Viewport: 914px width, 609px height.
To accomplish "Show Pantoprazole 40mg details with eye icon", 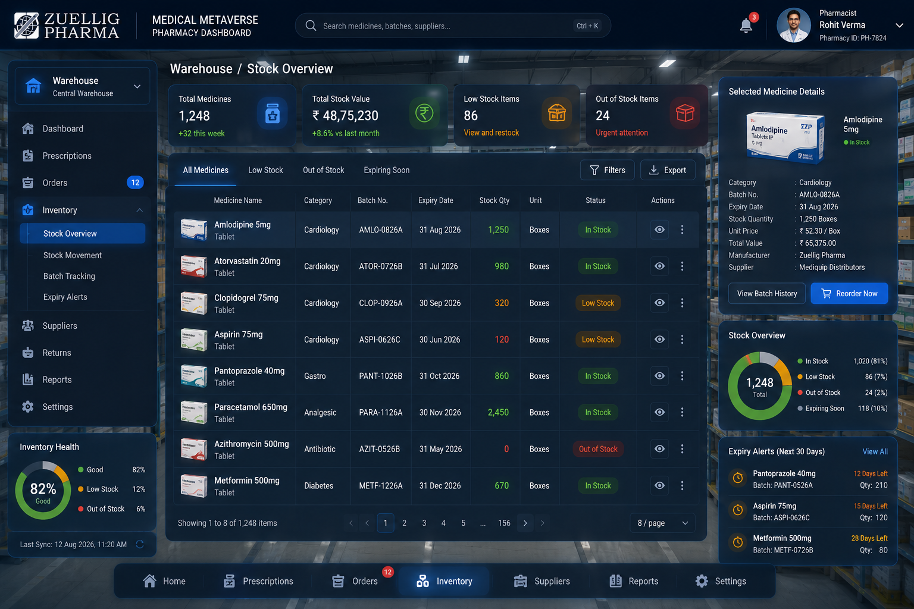I will pyautogui.click(x=659, y=376).
